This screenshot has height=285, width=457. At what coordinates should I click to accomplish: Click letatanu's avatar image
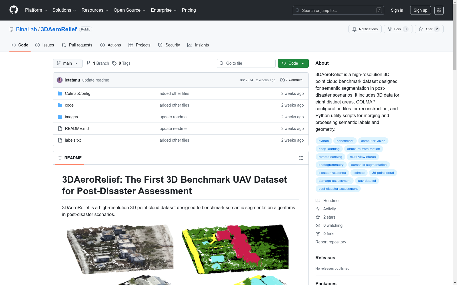60,80
